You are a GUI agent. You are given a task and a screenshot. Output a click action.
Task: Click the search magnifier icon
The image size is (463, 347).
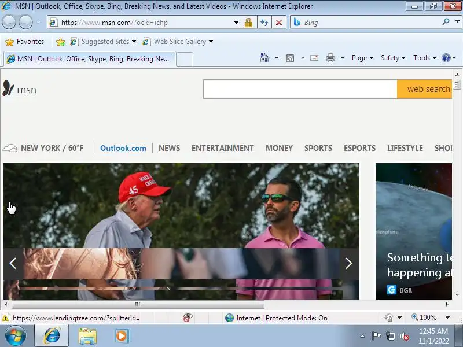446,22
